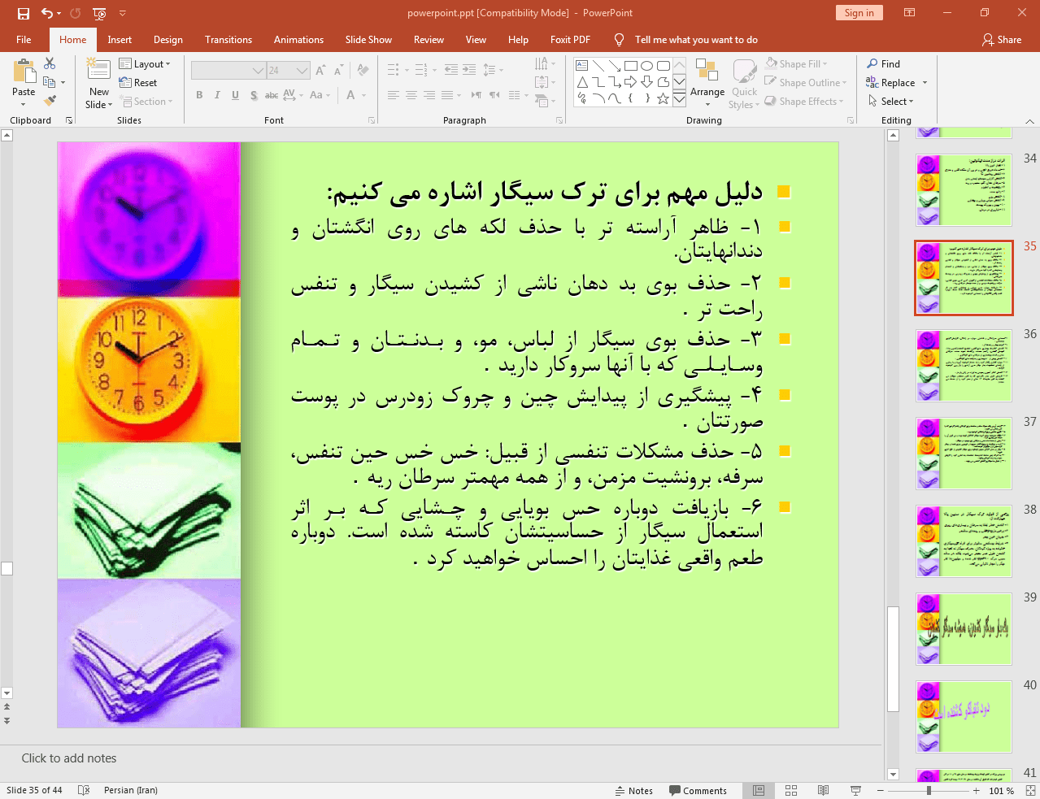
Task: Expand the shapes gallery More arrow
Action: 679,98
